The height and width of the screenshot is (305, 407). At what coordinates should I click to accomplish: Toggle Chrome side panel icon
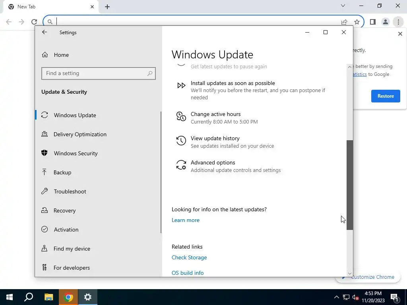tap(373, 22)
